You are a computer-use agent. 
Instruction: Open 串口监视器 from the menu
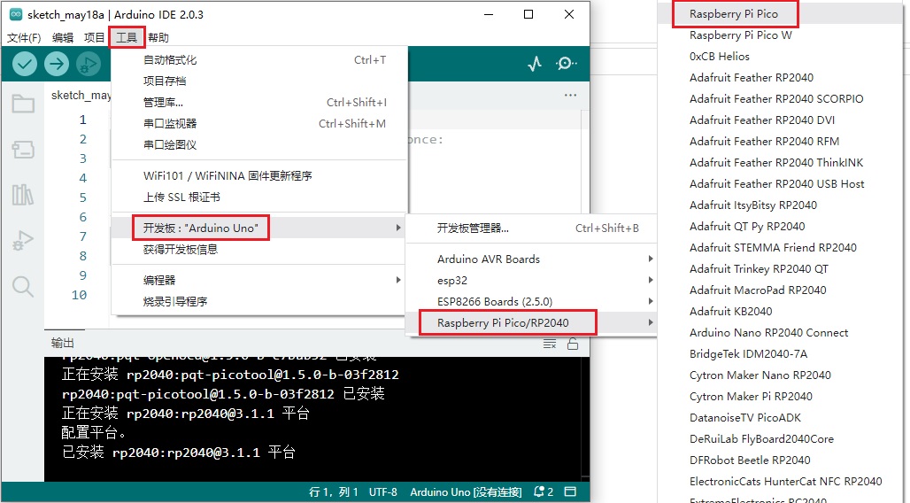[259, 124]
